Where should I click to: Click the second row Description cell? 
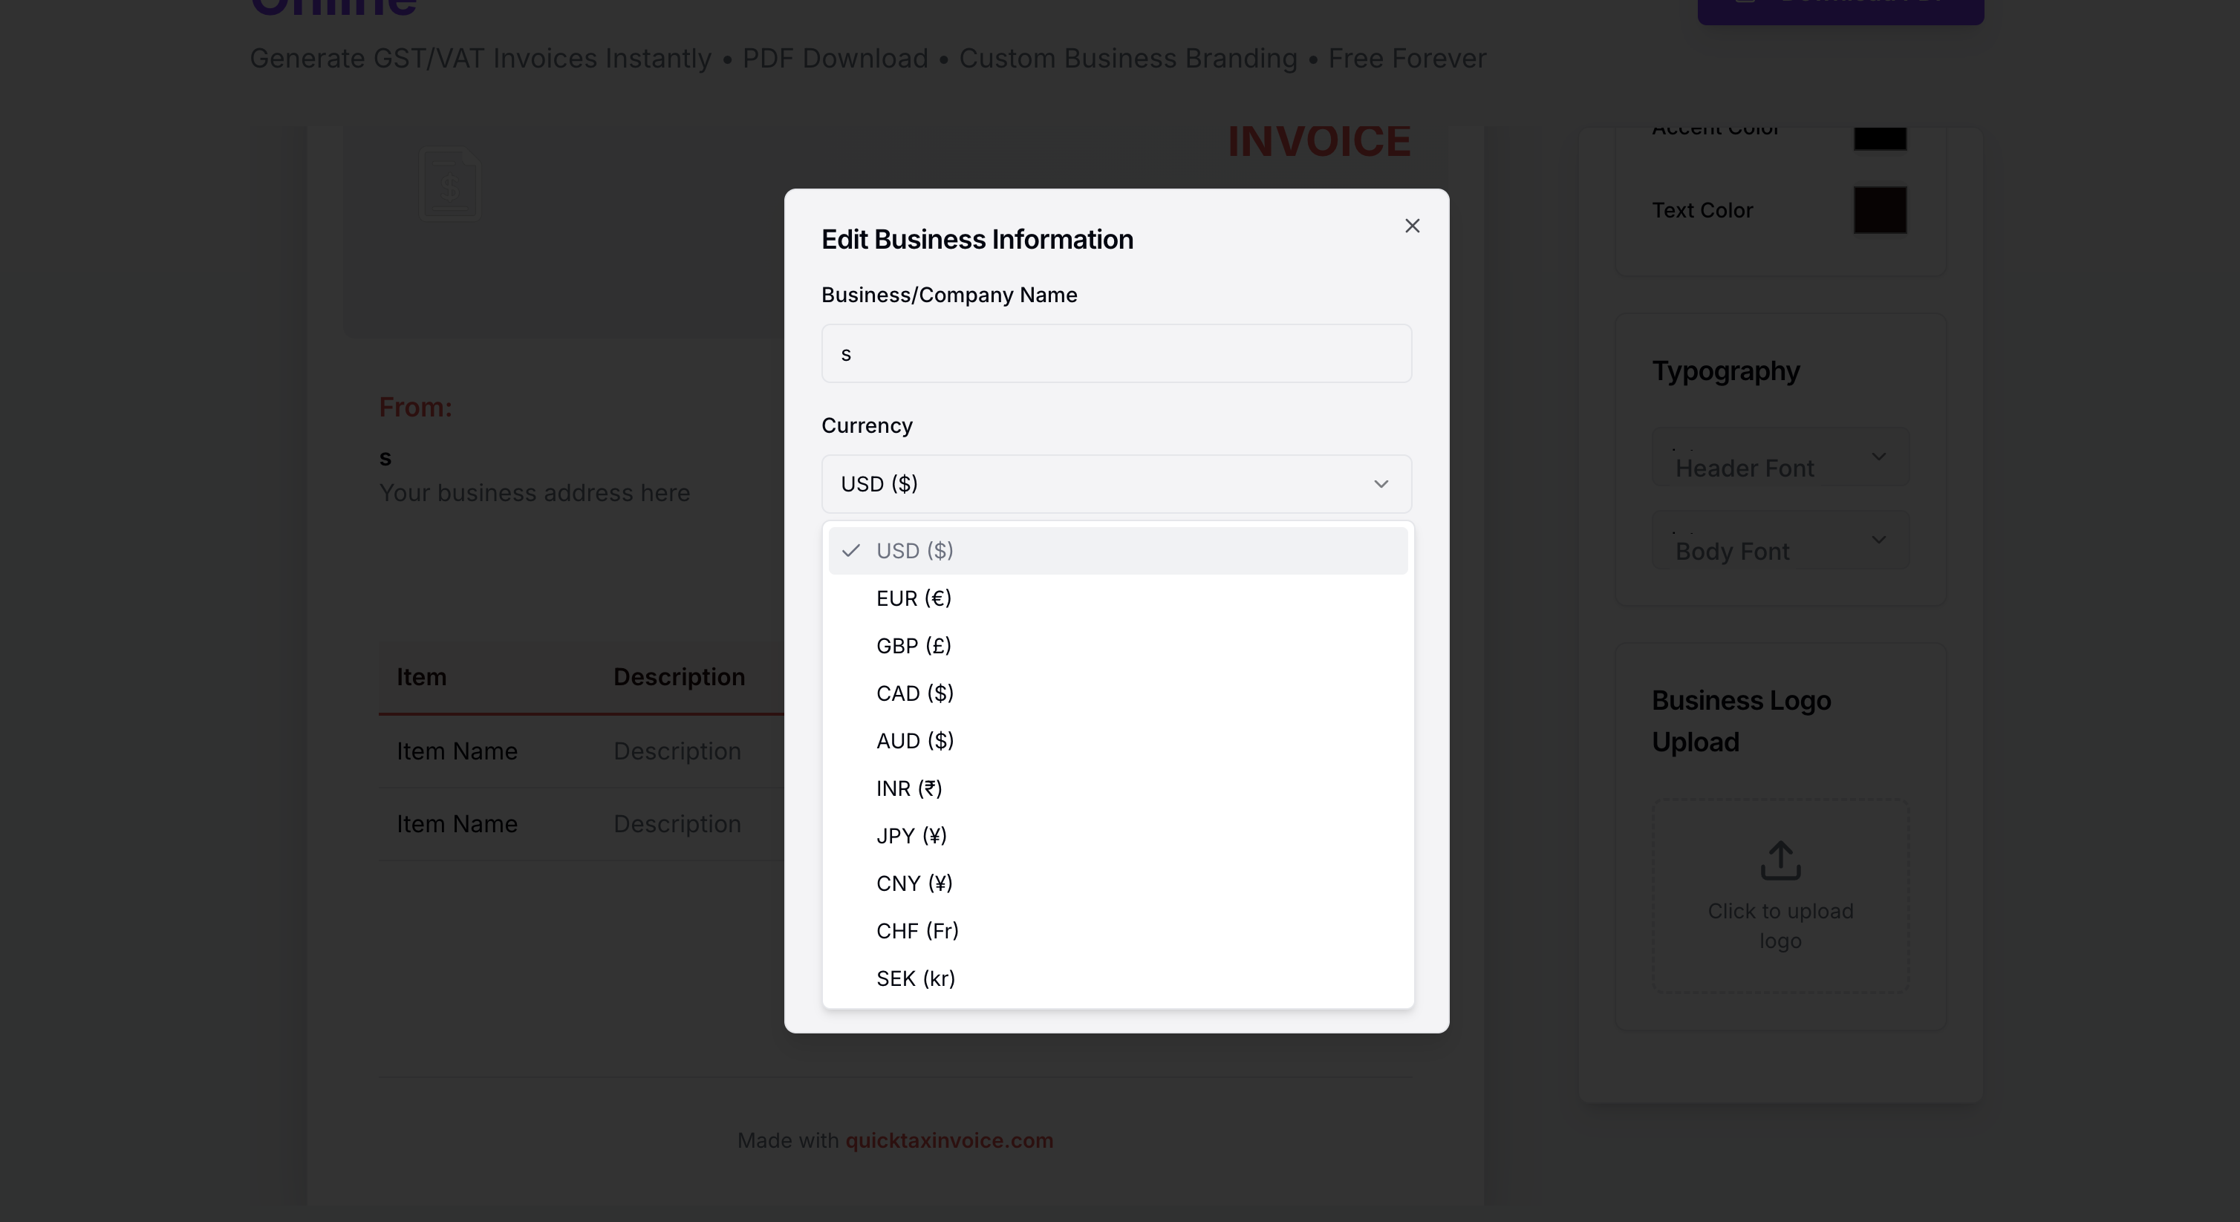click(x=677, y=824)
